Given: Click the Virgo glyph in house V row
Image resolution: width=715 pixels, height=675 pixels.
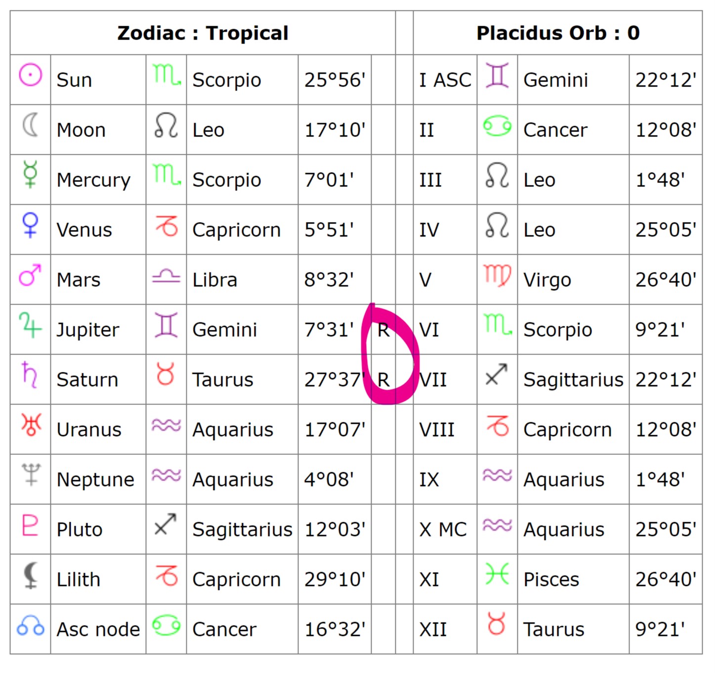Looking at the screenshot, I should (x=497, y=276).
